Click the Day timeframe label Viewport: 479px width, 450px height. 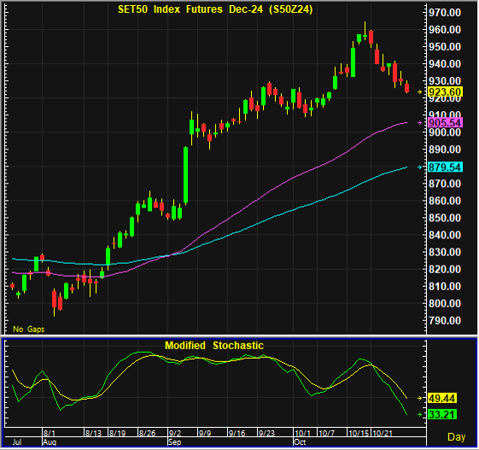[x=457, y=437]
